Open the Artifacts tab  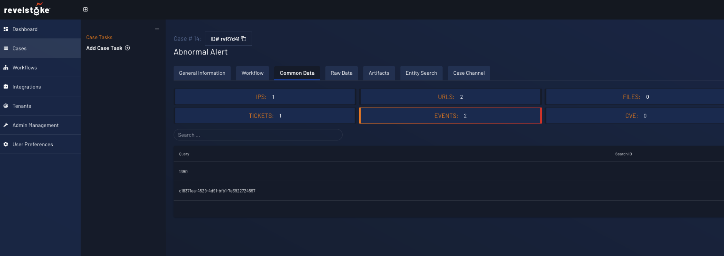coord(379,73)
